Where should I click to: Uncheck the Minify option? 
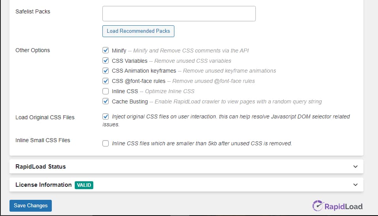tap(105, 50)
